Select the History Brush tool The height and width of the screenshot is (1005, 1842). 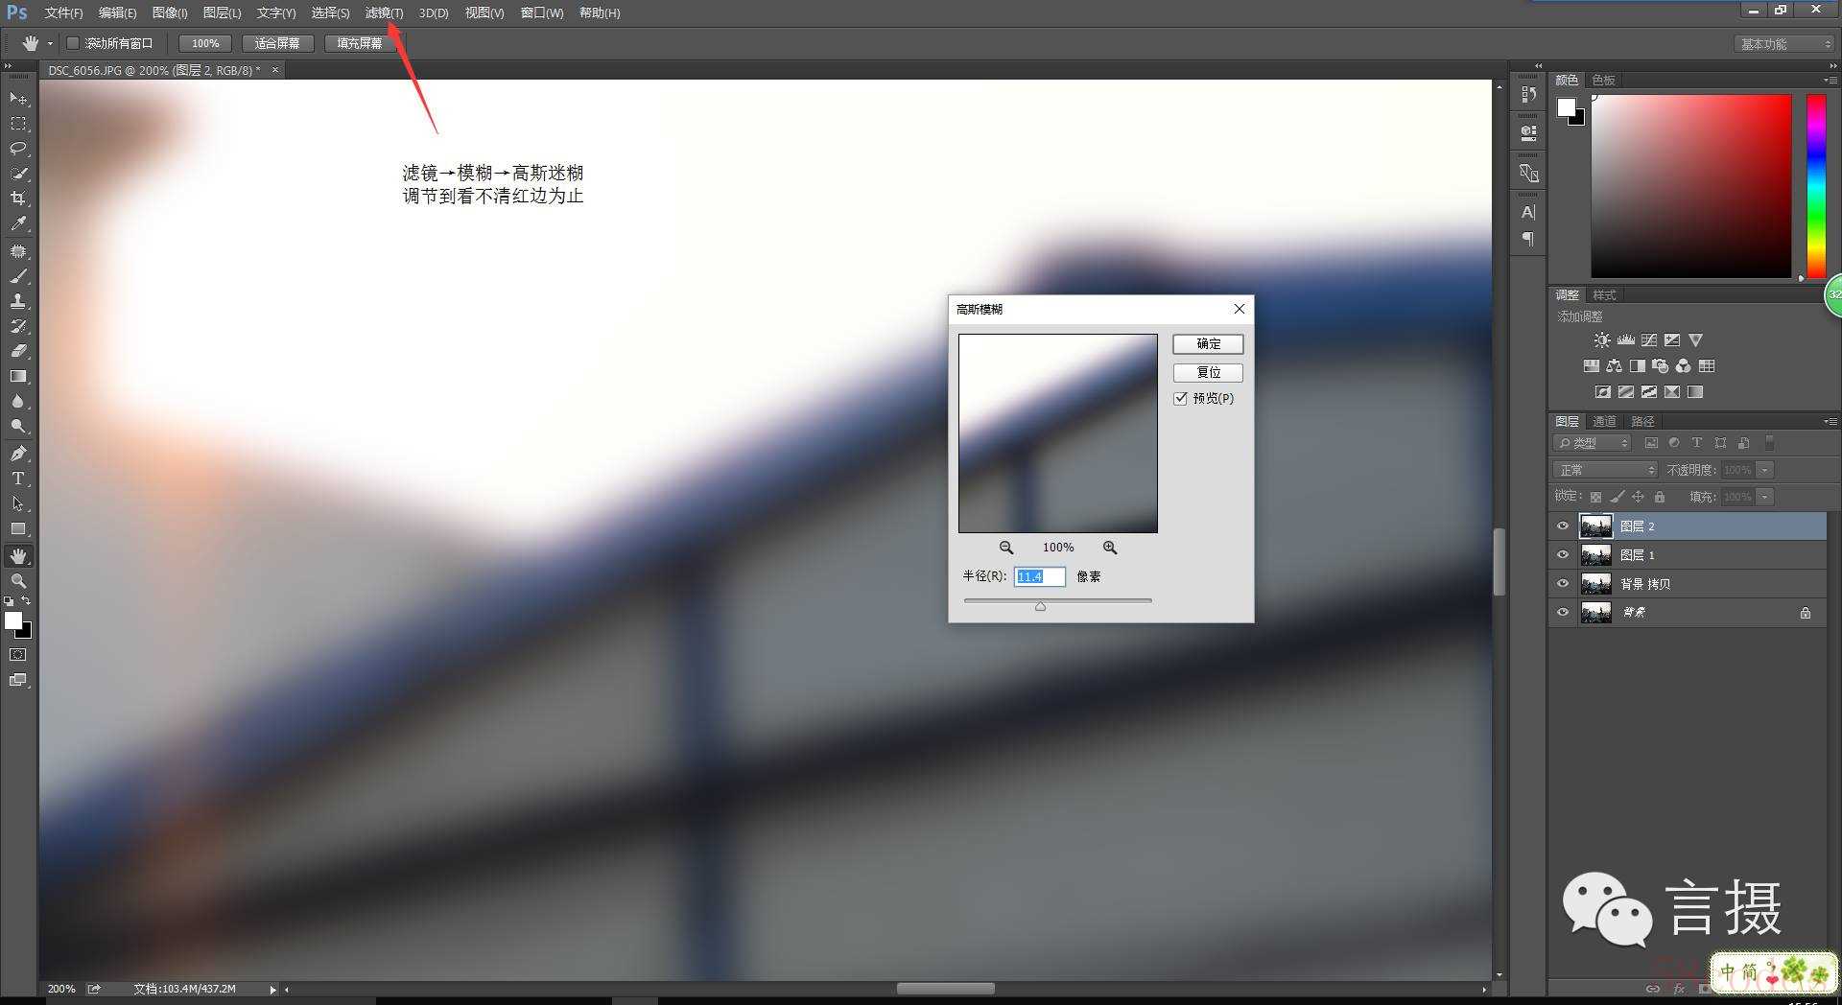[x=18, y=326]
